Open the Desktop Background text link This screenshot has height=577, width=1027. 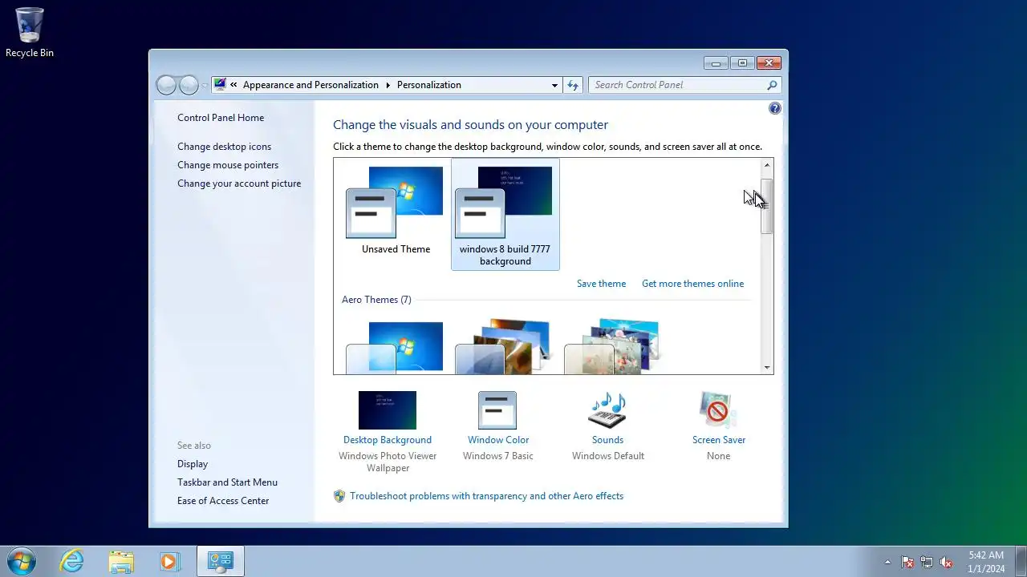388,440
